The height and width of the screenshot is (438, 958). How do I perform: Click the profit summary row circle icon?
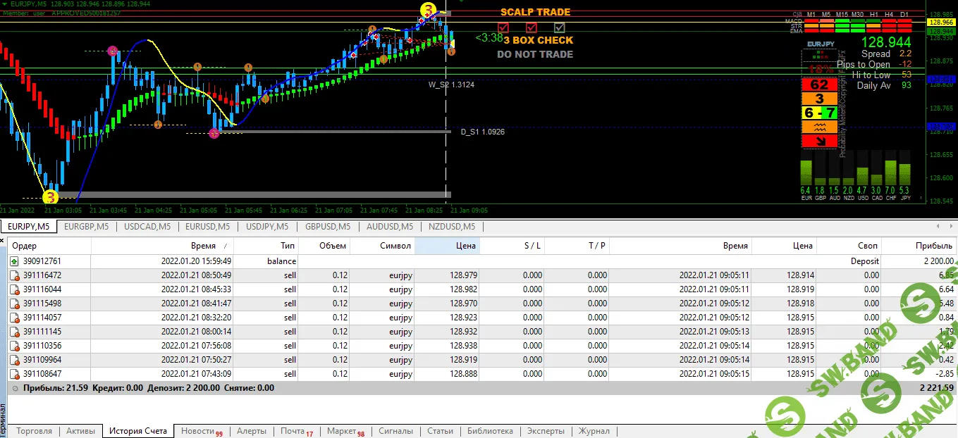[x=16, y=388]
